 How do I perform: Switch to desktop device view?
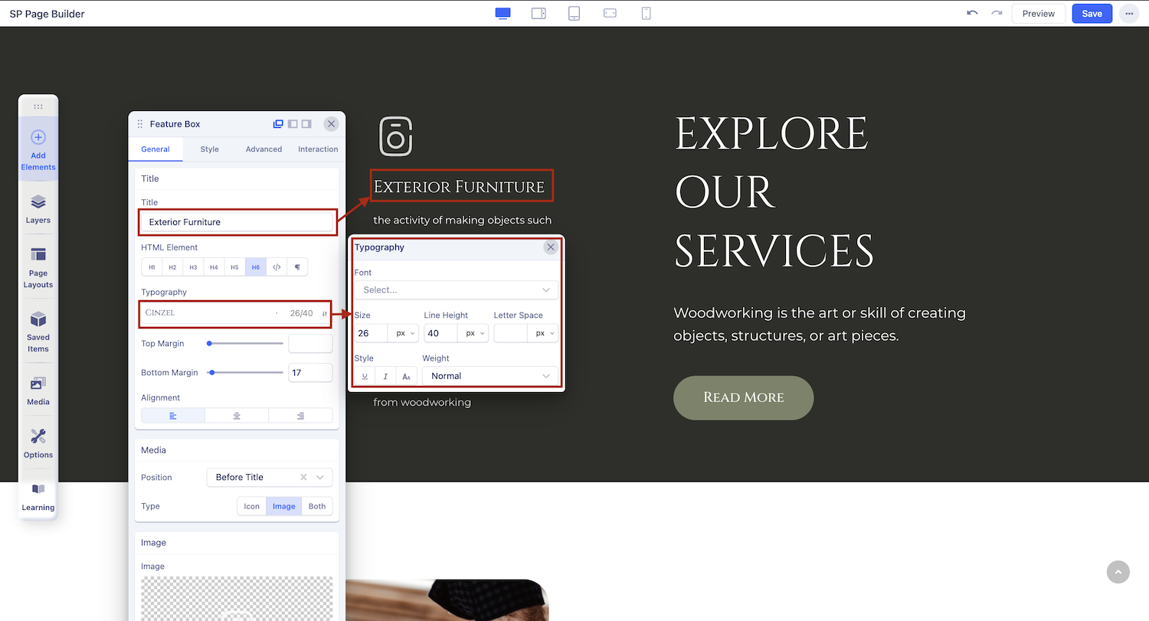click(502, 14)
